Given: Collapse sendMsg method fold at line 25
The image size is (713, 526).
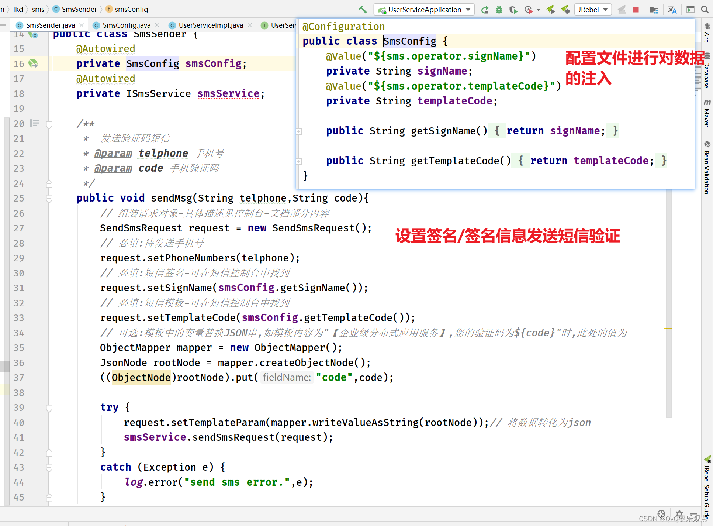Looking at the screenshot, I should (x=49, y=199).
